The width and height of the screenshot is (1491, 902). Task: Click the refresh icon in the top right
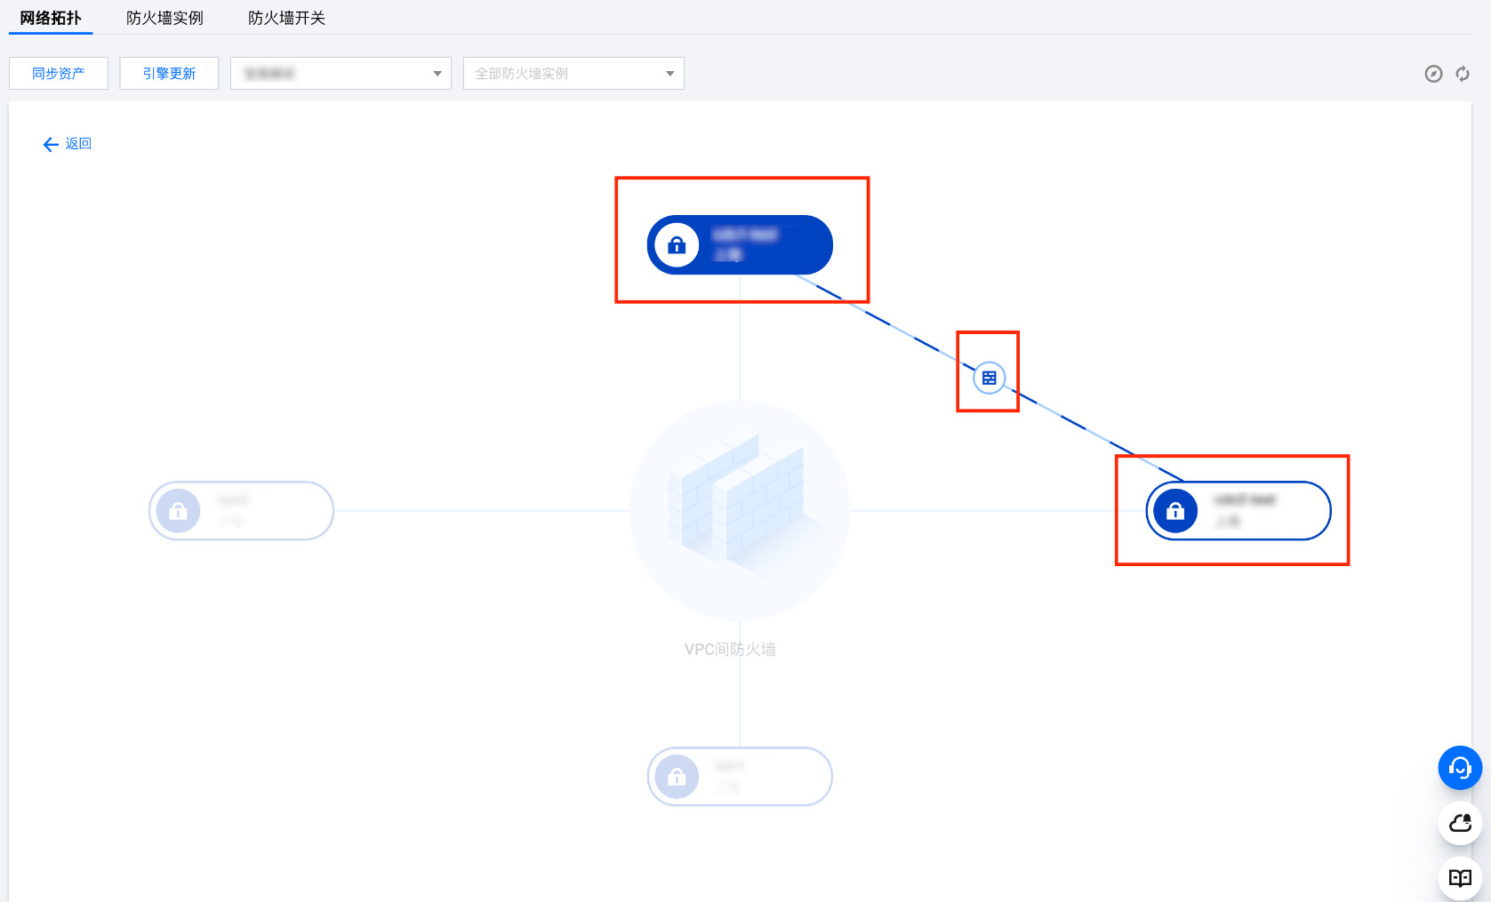click(x=1463, y=74)
